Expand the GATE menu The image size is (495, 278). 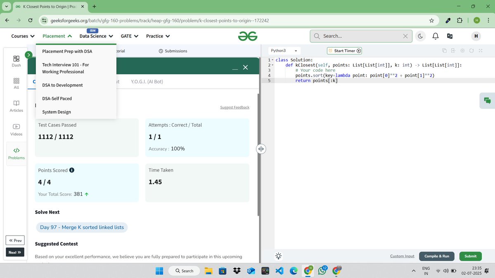[130, 36]
